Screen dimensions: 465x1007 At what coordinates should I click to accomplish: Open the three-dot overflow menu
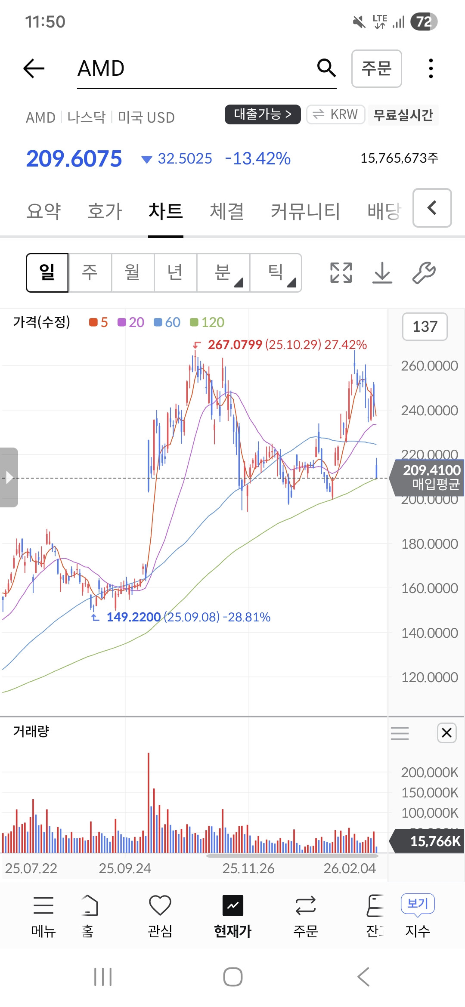click(x=431, y=68)
